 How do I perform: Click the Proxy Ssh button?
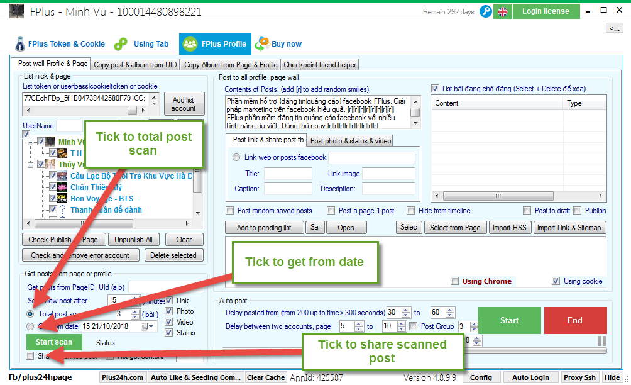579,377
